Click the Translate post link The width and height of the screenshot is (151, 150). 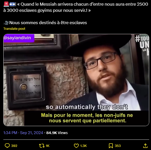pyautogui.click(x=14, y=29)
